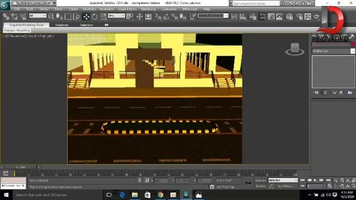Screen dimensions: 356x200
Task: Open the Edit menu
Action: [17, 9]
